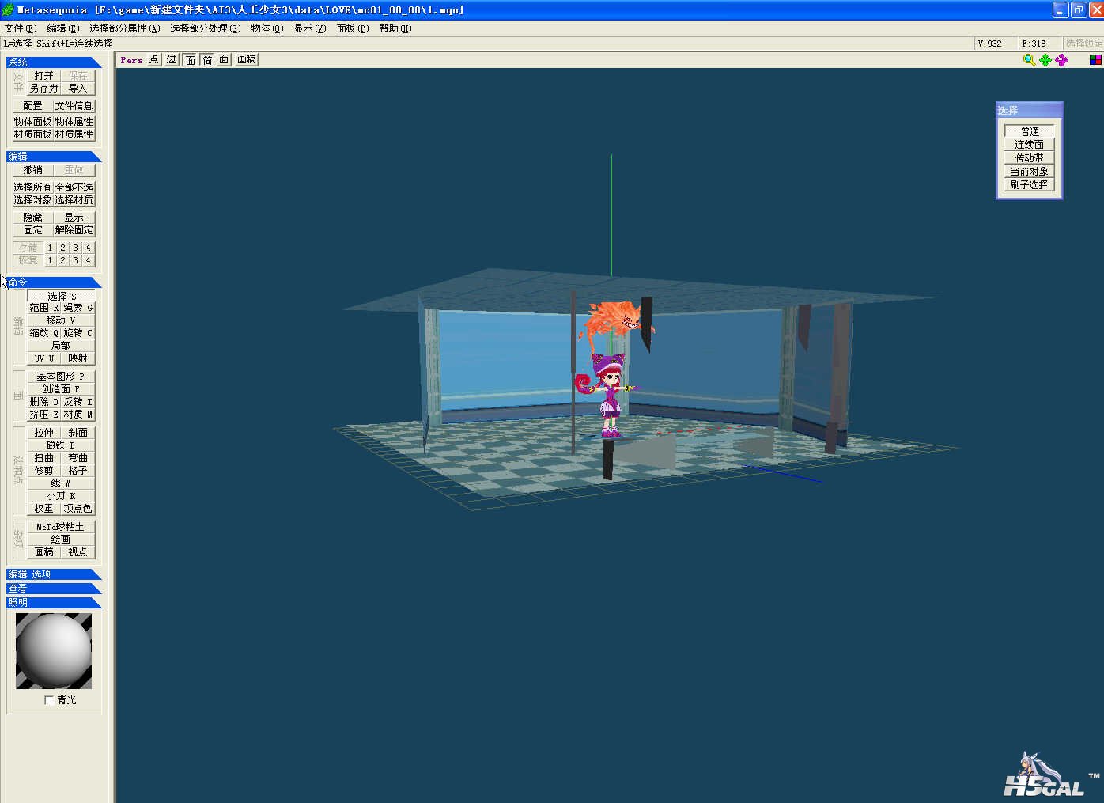Activate the 绳索 G lasso tool
The height and width of the screenshot is (803, 1104).
[x=78, y=308]
